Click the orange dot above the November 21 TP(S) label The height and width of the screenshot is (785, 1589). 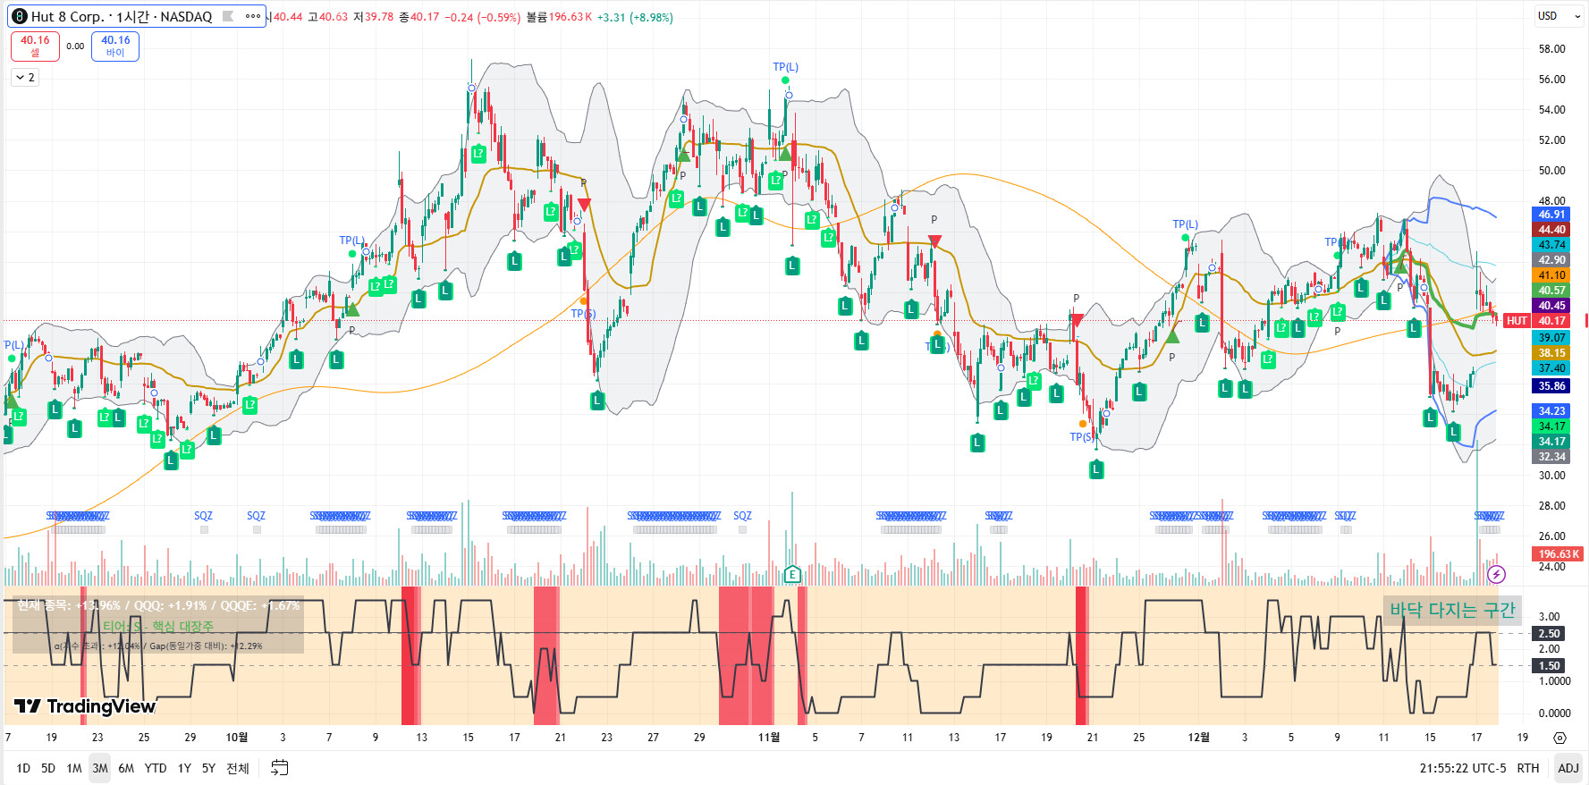tap(1083, 424)
